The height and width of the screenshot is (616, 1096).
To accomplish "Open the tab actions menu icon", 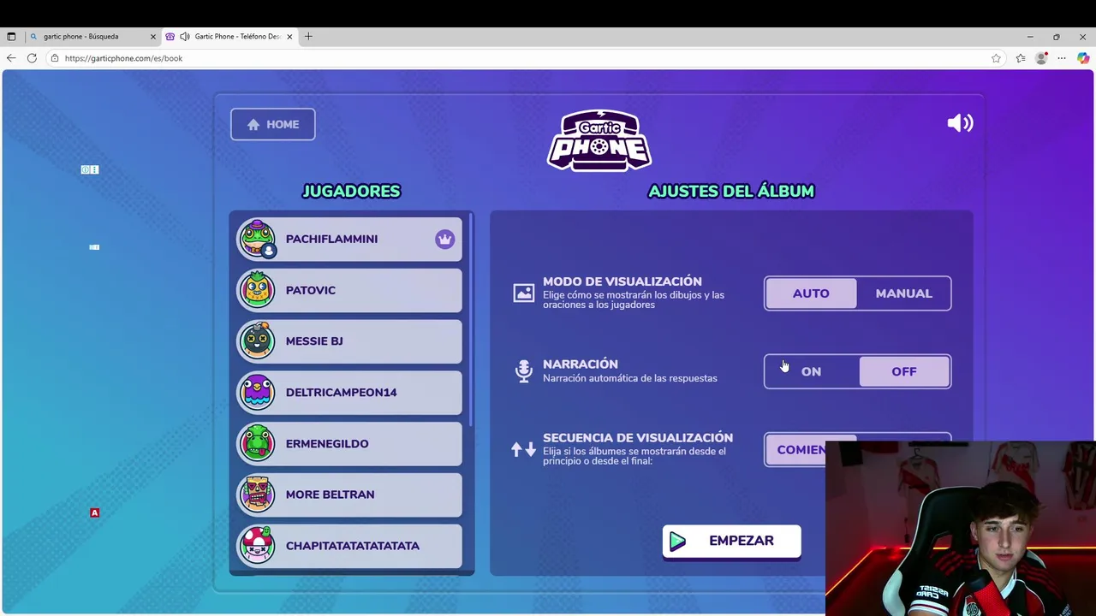I will click(x=11, y=37).
